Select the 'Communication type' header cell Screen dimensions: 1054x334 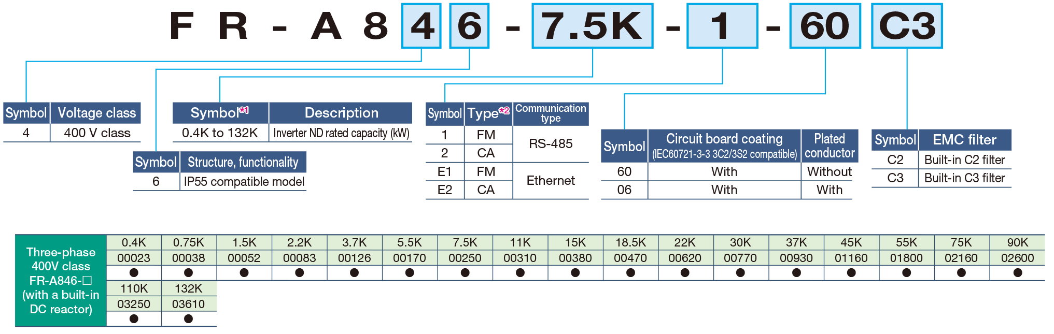(x=551, y=113)
